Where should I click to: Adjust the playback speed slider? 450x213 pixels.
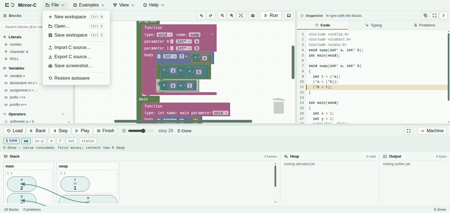[x=141, y=131]
